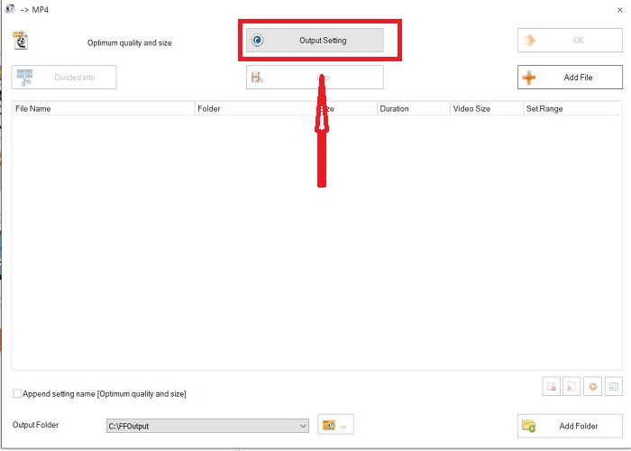
Task: Sort by the Video Size column header
Action: (486, 109)
